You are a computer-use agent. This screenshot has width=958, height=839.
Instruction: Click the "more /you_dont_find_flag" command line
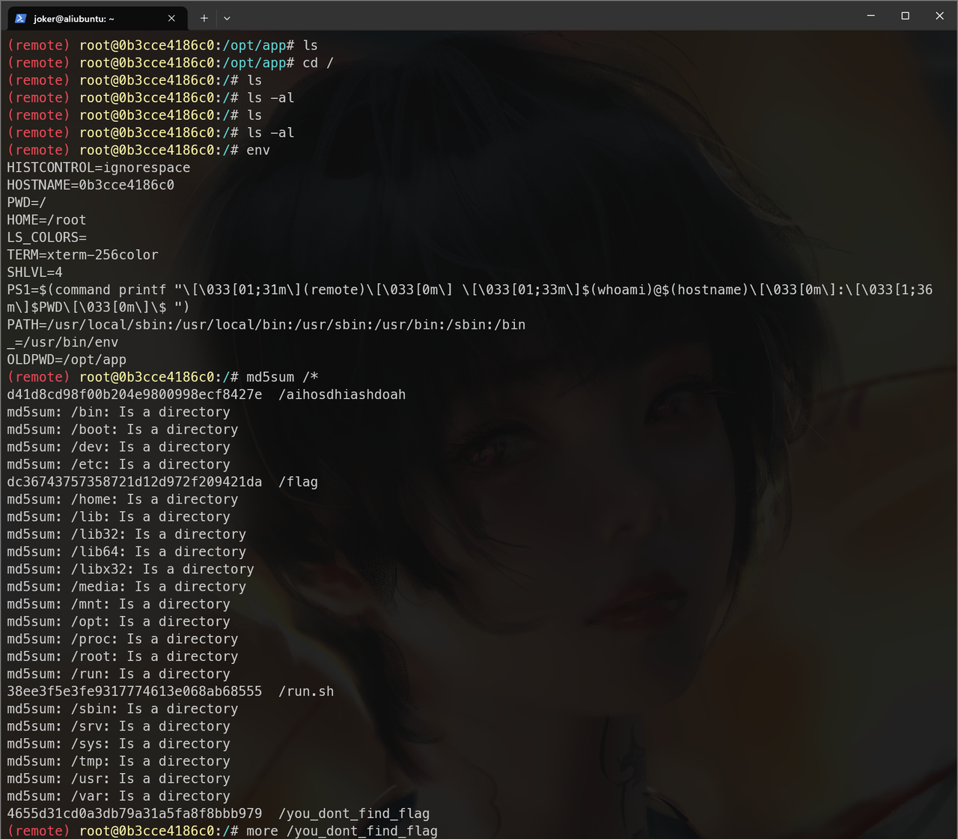click(341, 831)
